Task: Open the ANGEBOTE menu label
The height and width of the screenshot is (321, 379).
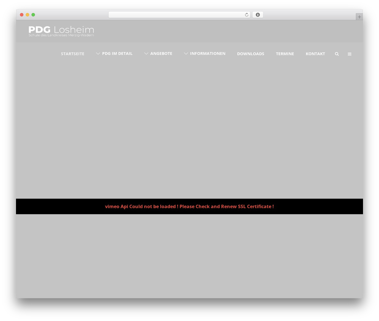Action: (161, 54)
